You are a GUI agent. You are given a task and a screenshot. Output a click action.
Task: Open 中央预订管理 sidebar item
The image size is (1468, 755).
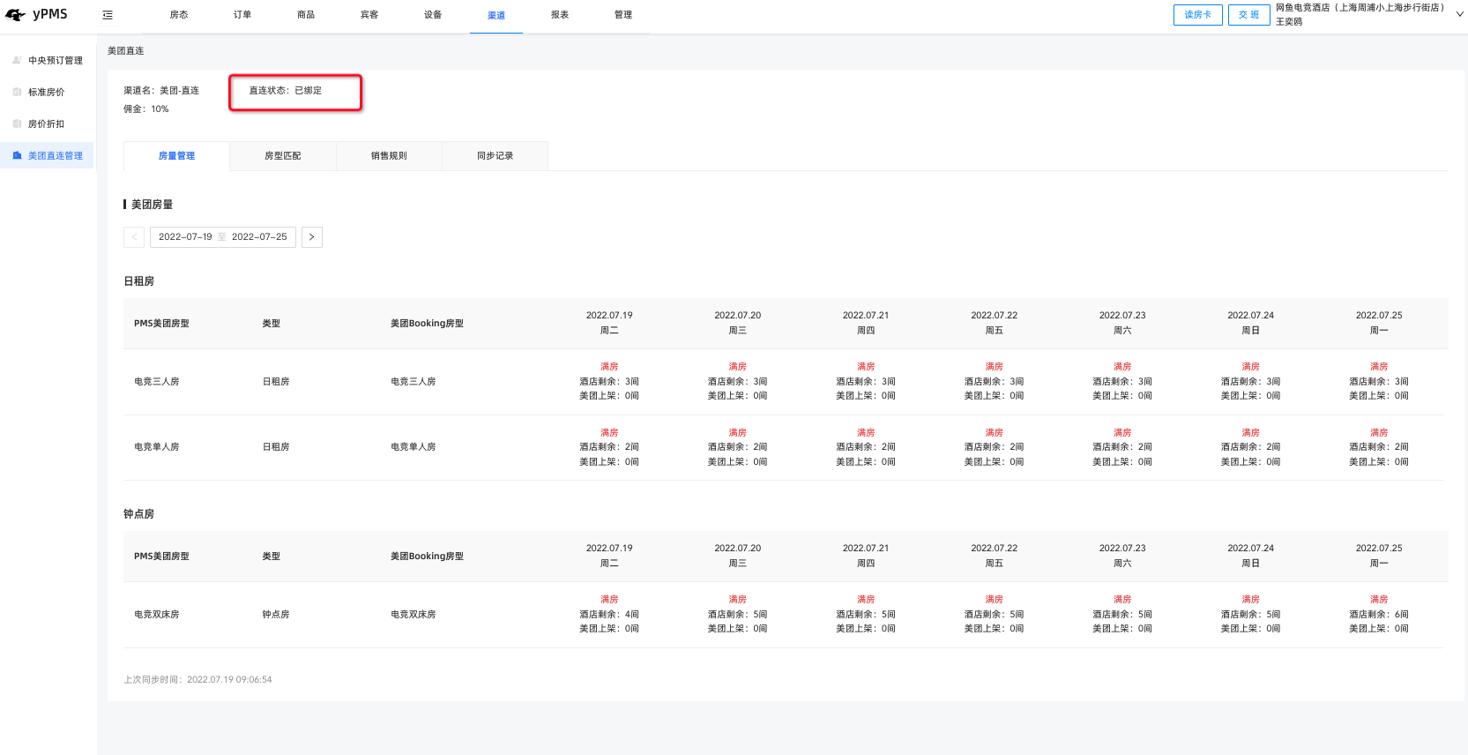pyautogui.click(x=48, y=60)
